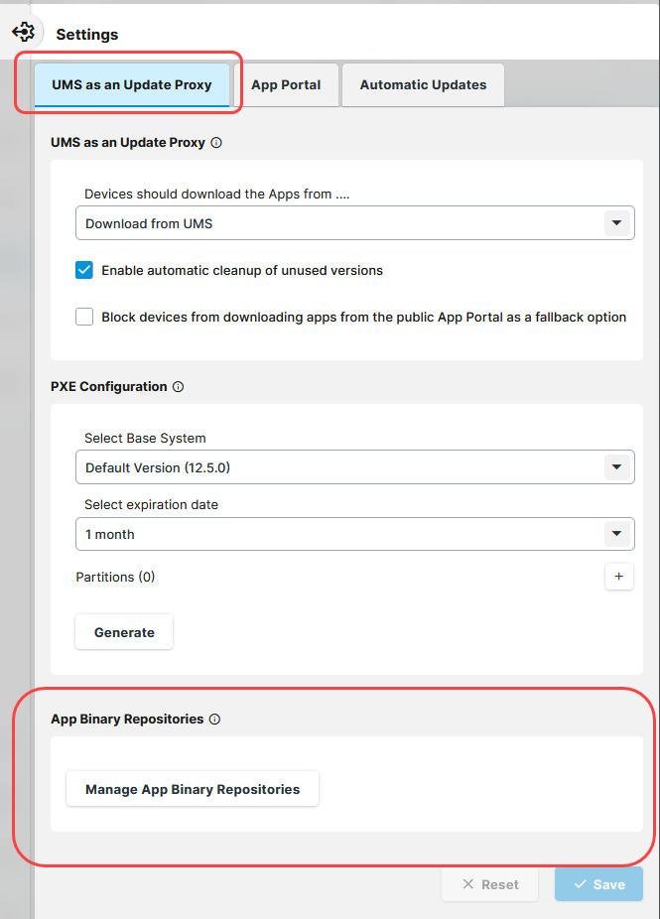Open the expiration date dropdown
The width and height of the screenshot is (660, 919).
click(x=617, y=534)
